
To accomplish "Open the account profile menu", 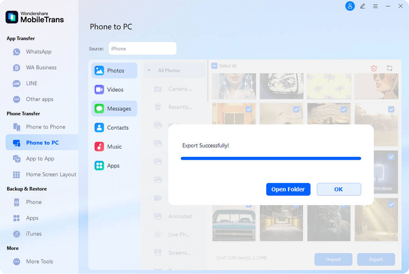I will 350,6.
